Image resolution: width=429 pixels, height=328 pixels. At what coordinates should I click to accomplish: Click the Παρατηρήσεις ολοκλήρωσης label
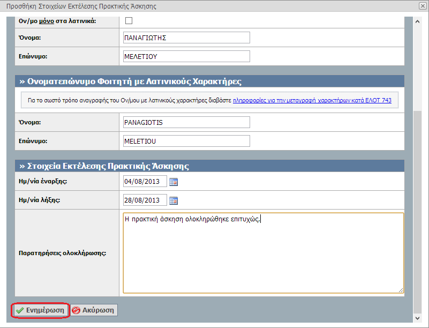tap(62, 253)
